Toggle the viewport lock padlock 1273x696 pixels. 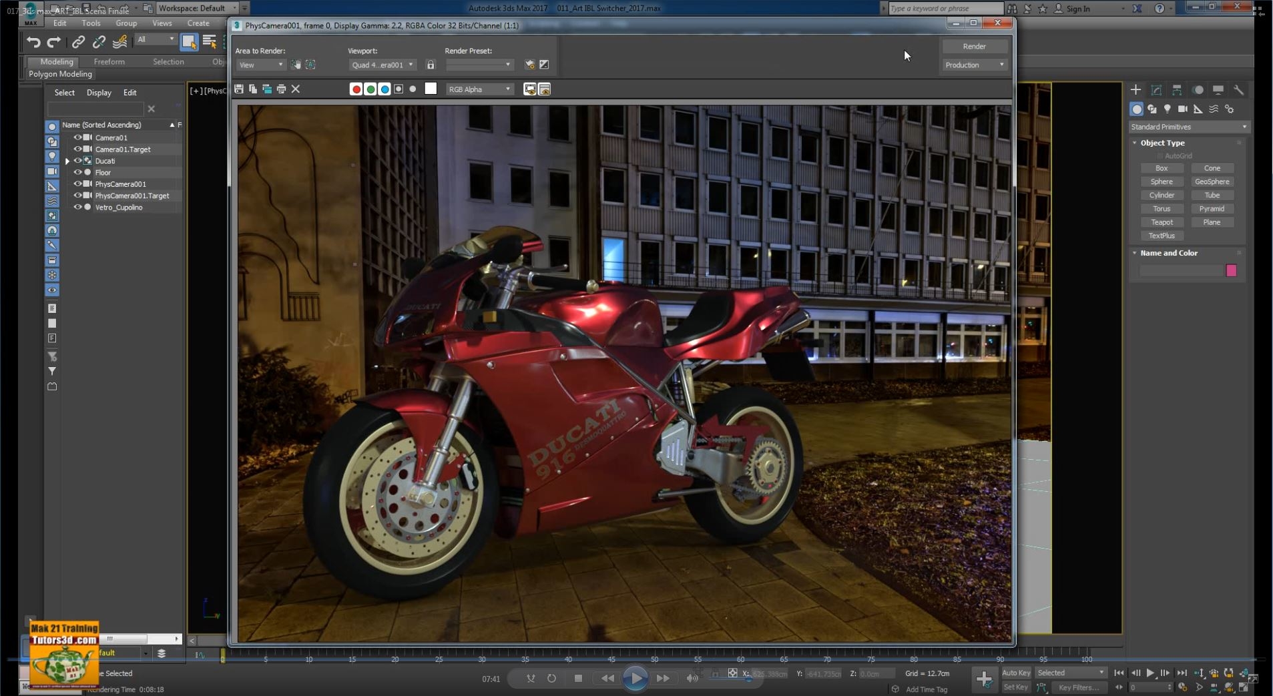pyautogui.click(x=431, y=65)
